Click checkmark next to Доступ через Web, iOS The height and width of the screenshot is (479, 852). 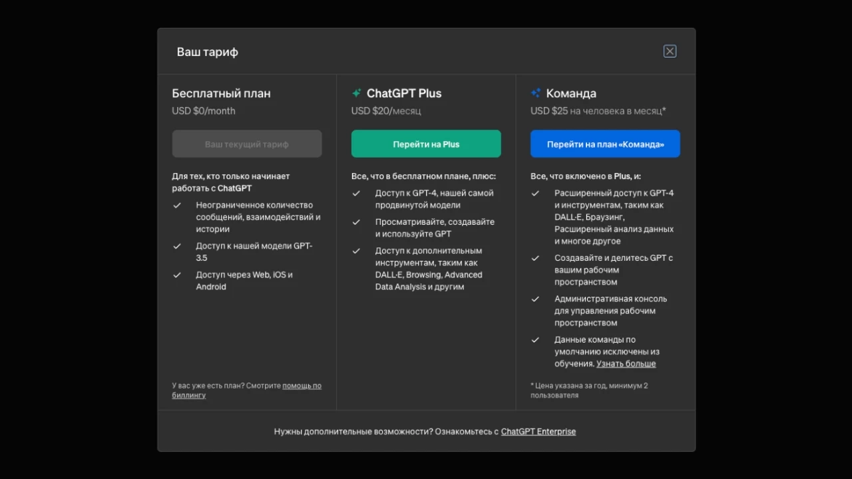177,275
